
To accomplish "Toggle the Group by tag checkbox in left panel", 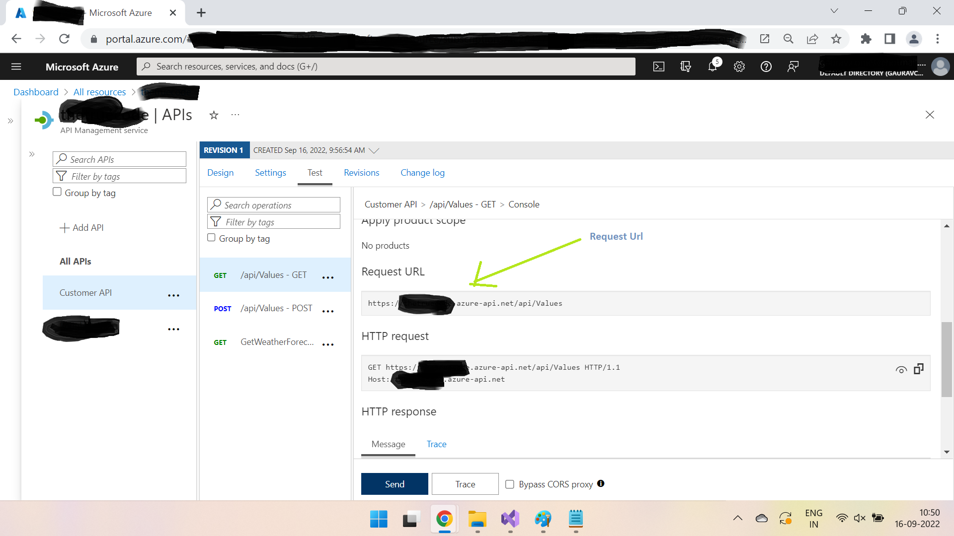I will (57, 192).
